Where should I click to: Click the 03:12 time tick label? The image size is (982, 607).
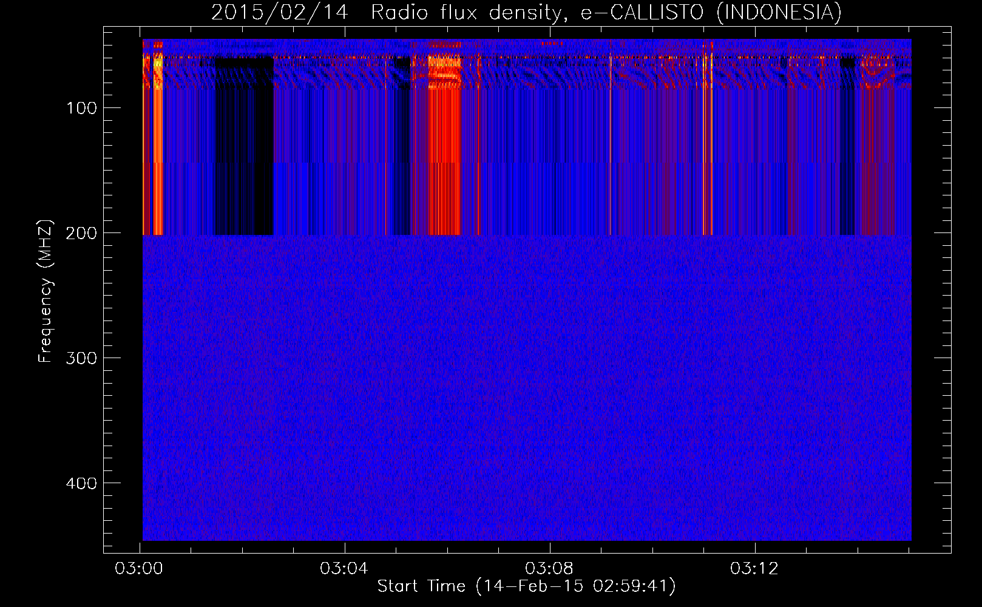[x=754, y=569]
